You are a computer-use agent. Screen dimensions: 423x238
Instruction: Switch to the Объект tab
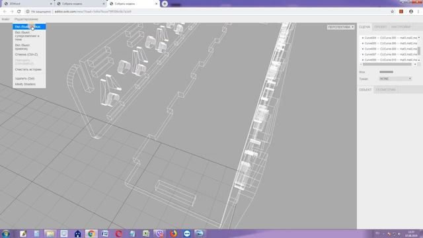(x=365, y=90)
